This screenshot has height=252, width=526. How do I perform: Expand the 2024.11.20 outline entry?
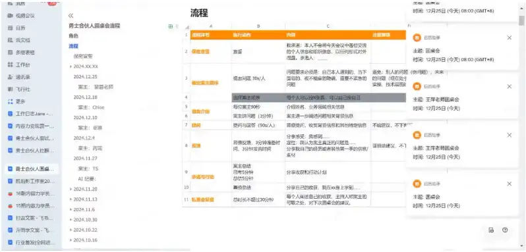71,189
